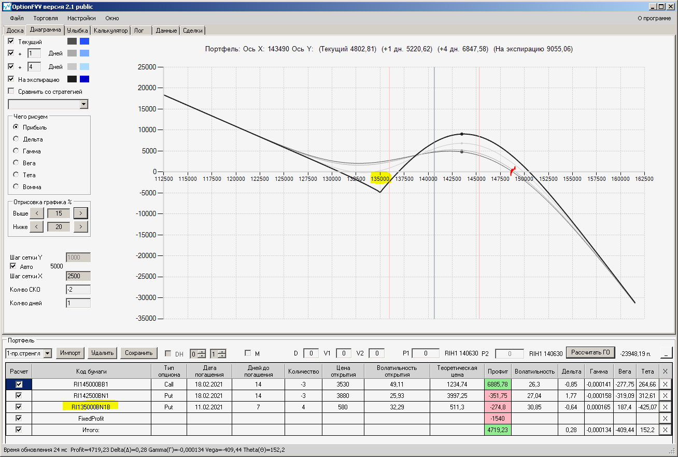Screen dimensions: 678x457
Task: Click the X button on the RI135000BN1B row
Action: 666,407
